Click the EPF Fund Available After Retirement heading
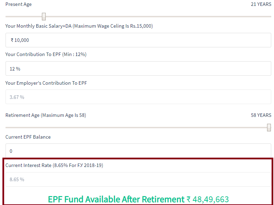This screenshot has height=205, width=274. pyautogui.click(x=116, y=199)
